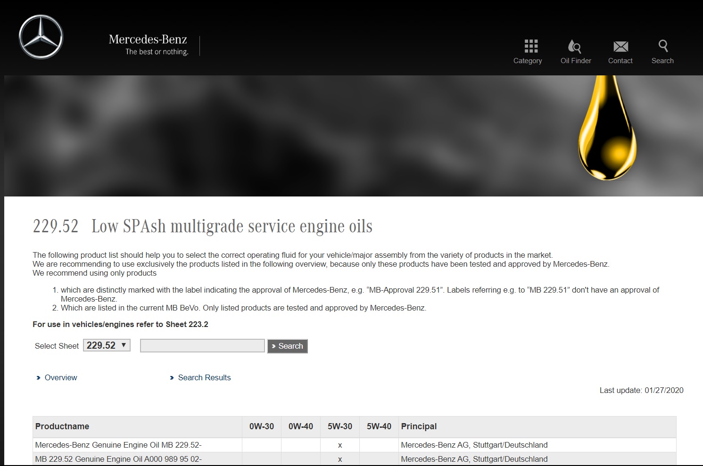Image resolution: width=703 pixels, height=466 pixels.
Task: Click the Productname column header
Action: [137, 426]
